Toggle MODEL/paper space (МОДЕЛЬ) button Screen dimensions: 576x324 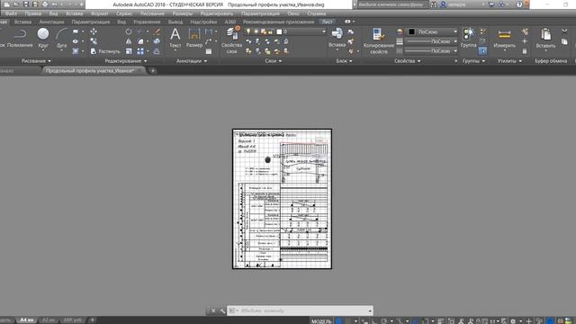(321, 321)
